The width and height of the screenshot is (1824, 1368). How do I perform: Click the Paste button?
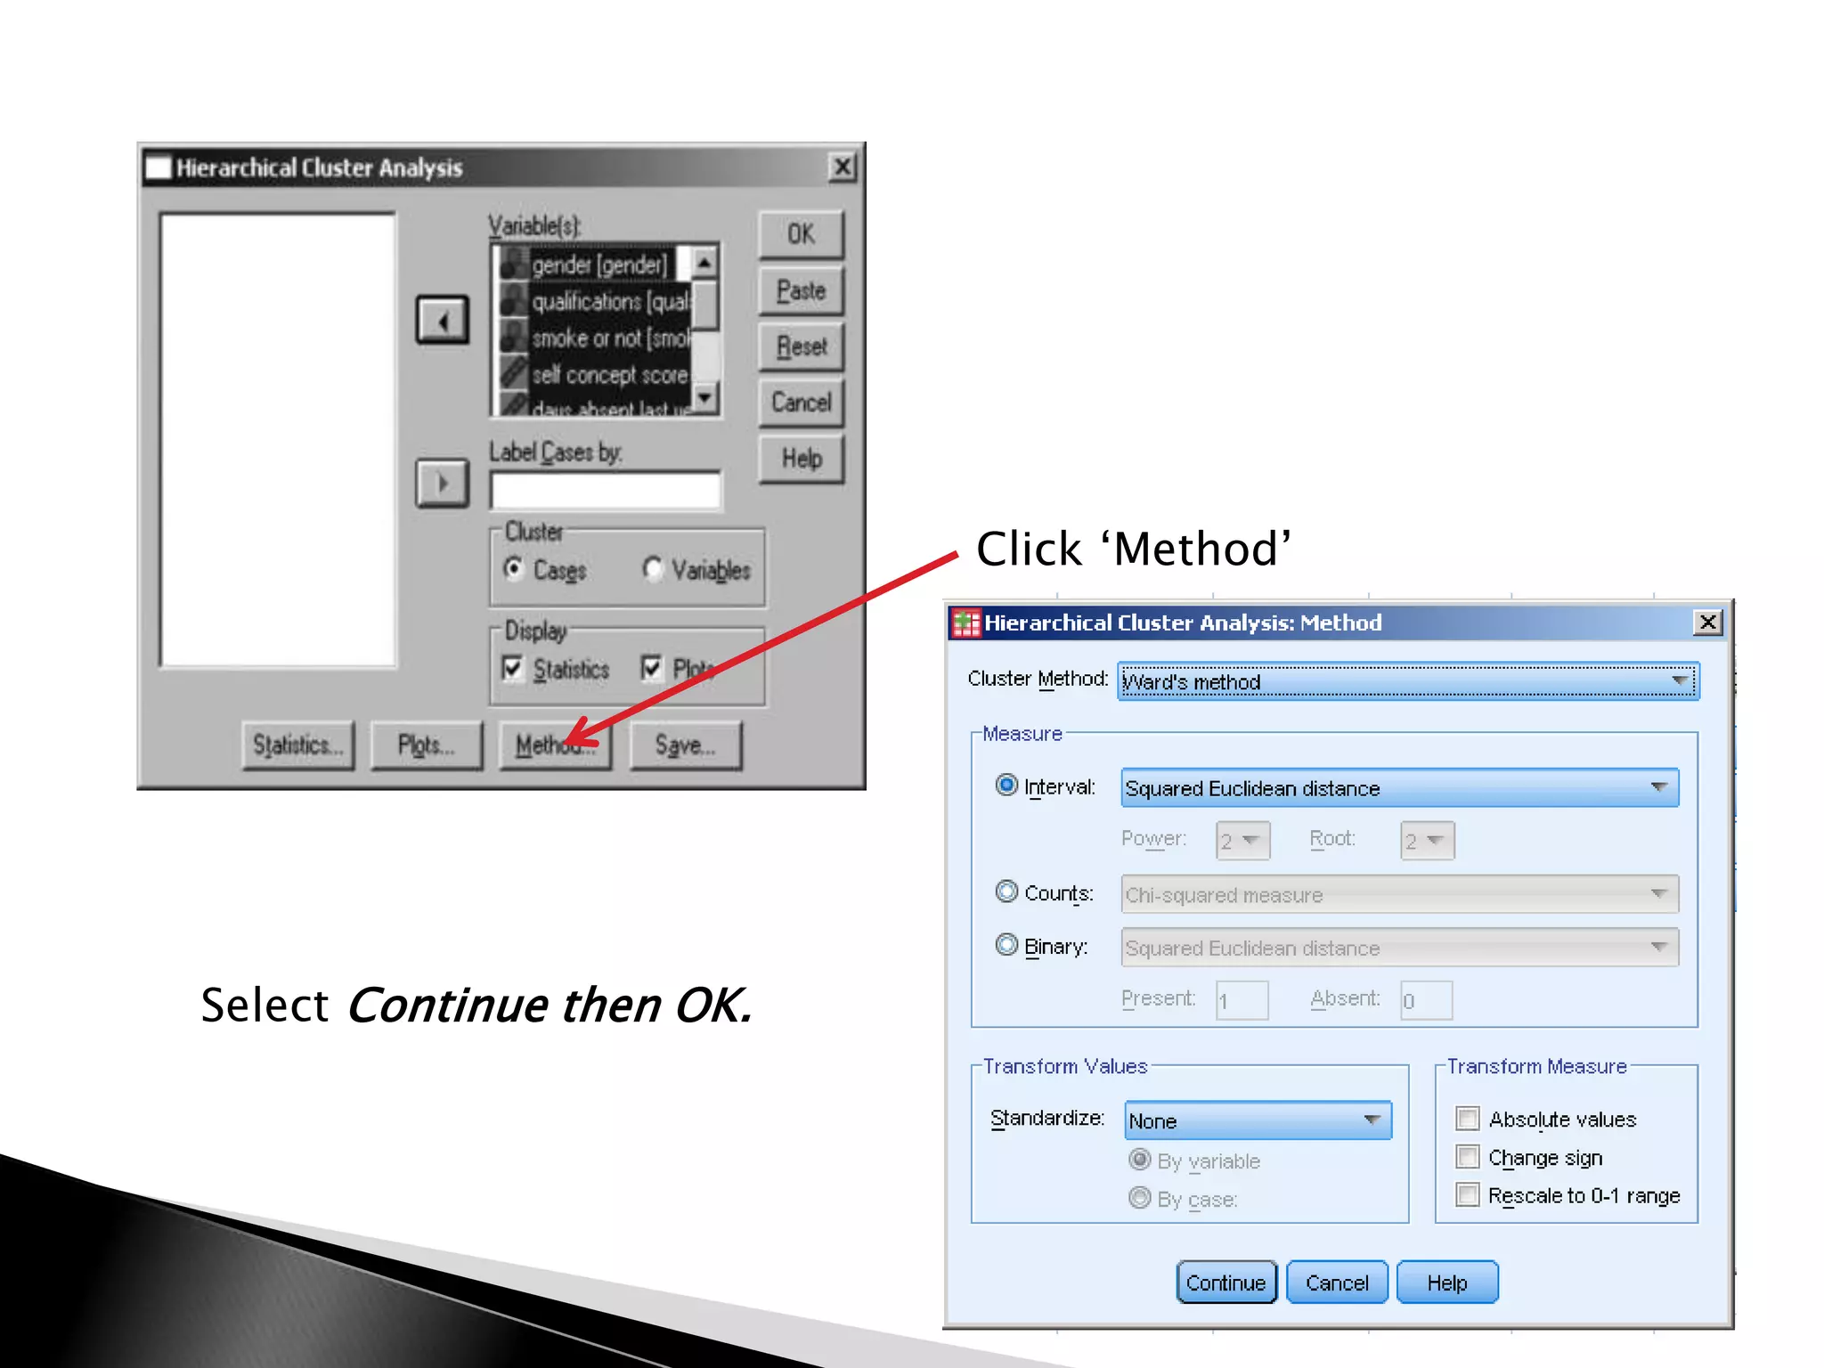(x=801, y=290)
